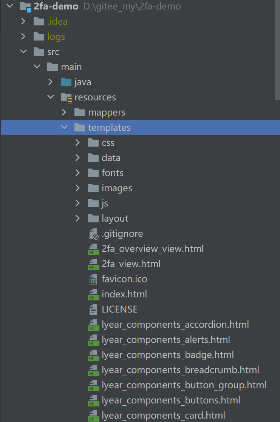Select the lyear_components_badge.html file
Image resolution: width=280 pixels, height=422 pixels.
167,355
